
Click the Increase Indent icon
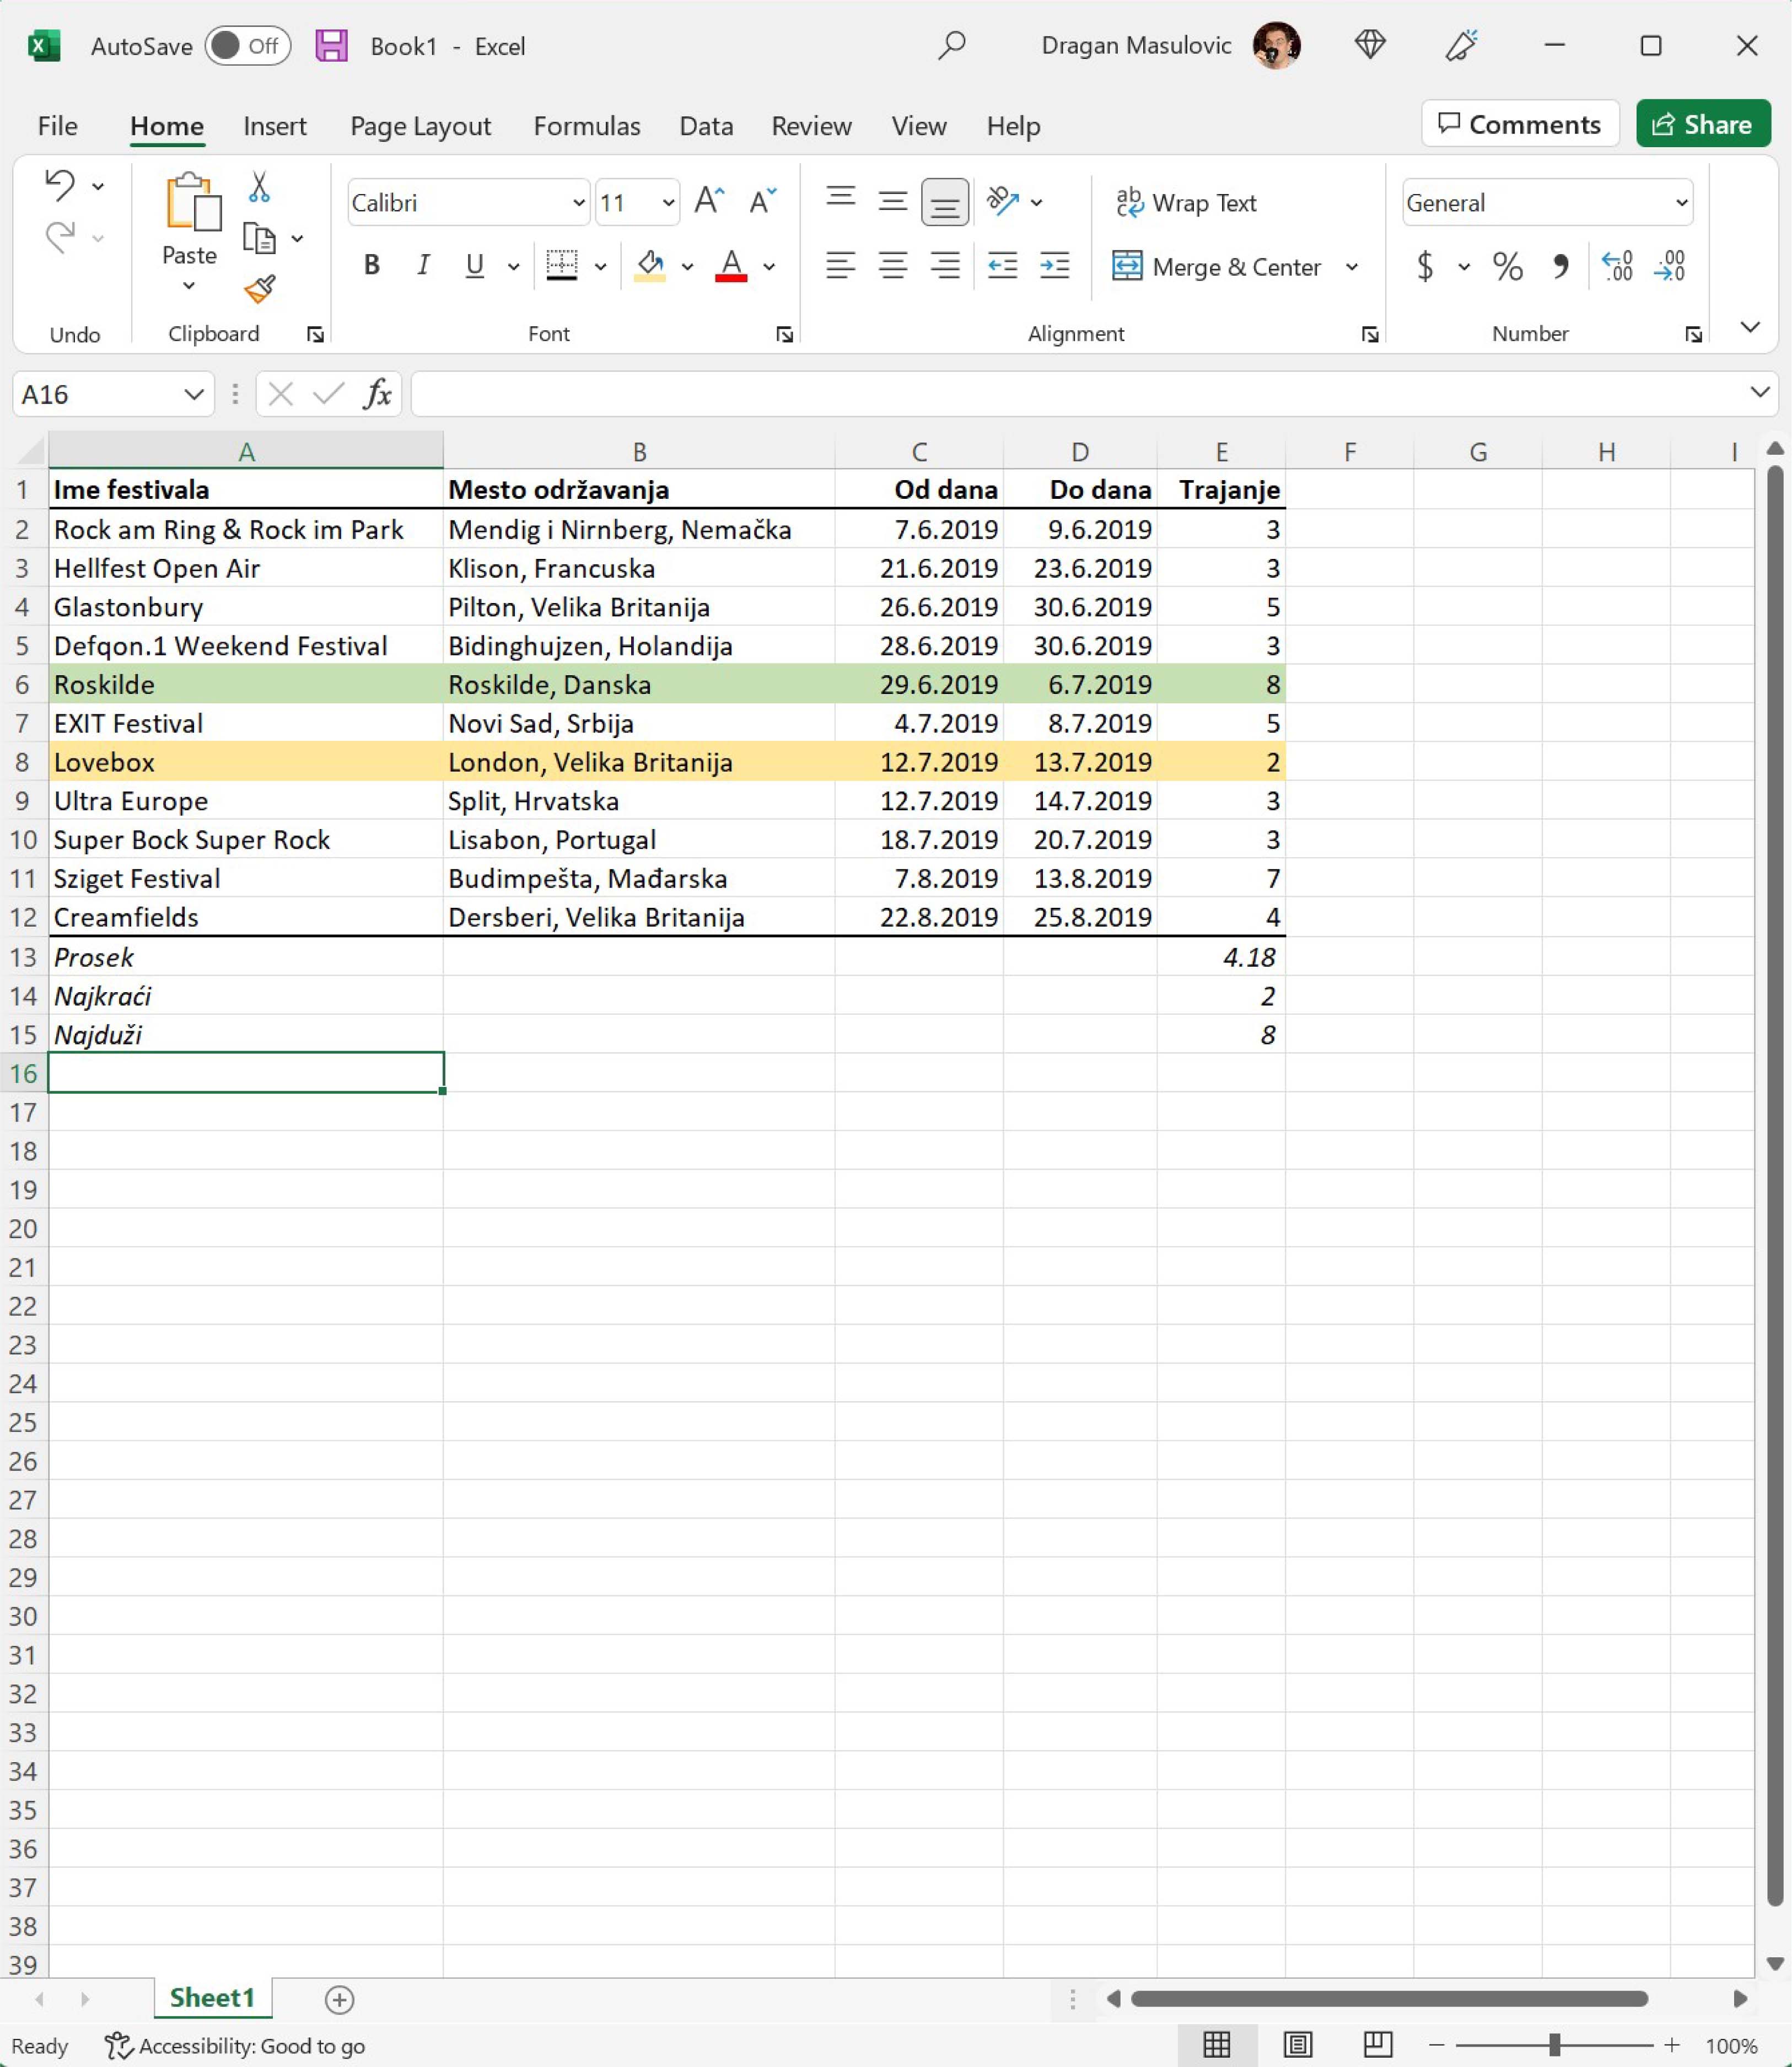coord(1054,265)
